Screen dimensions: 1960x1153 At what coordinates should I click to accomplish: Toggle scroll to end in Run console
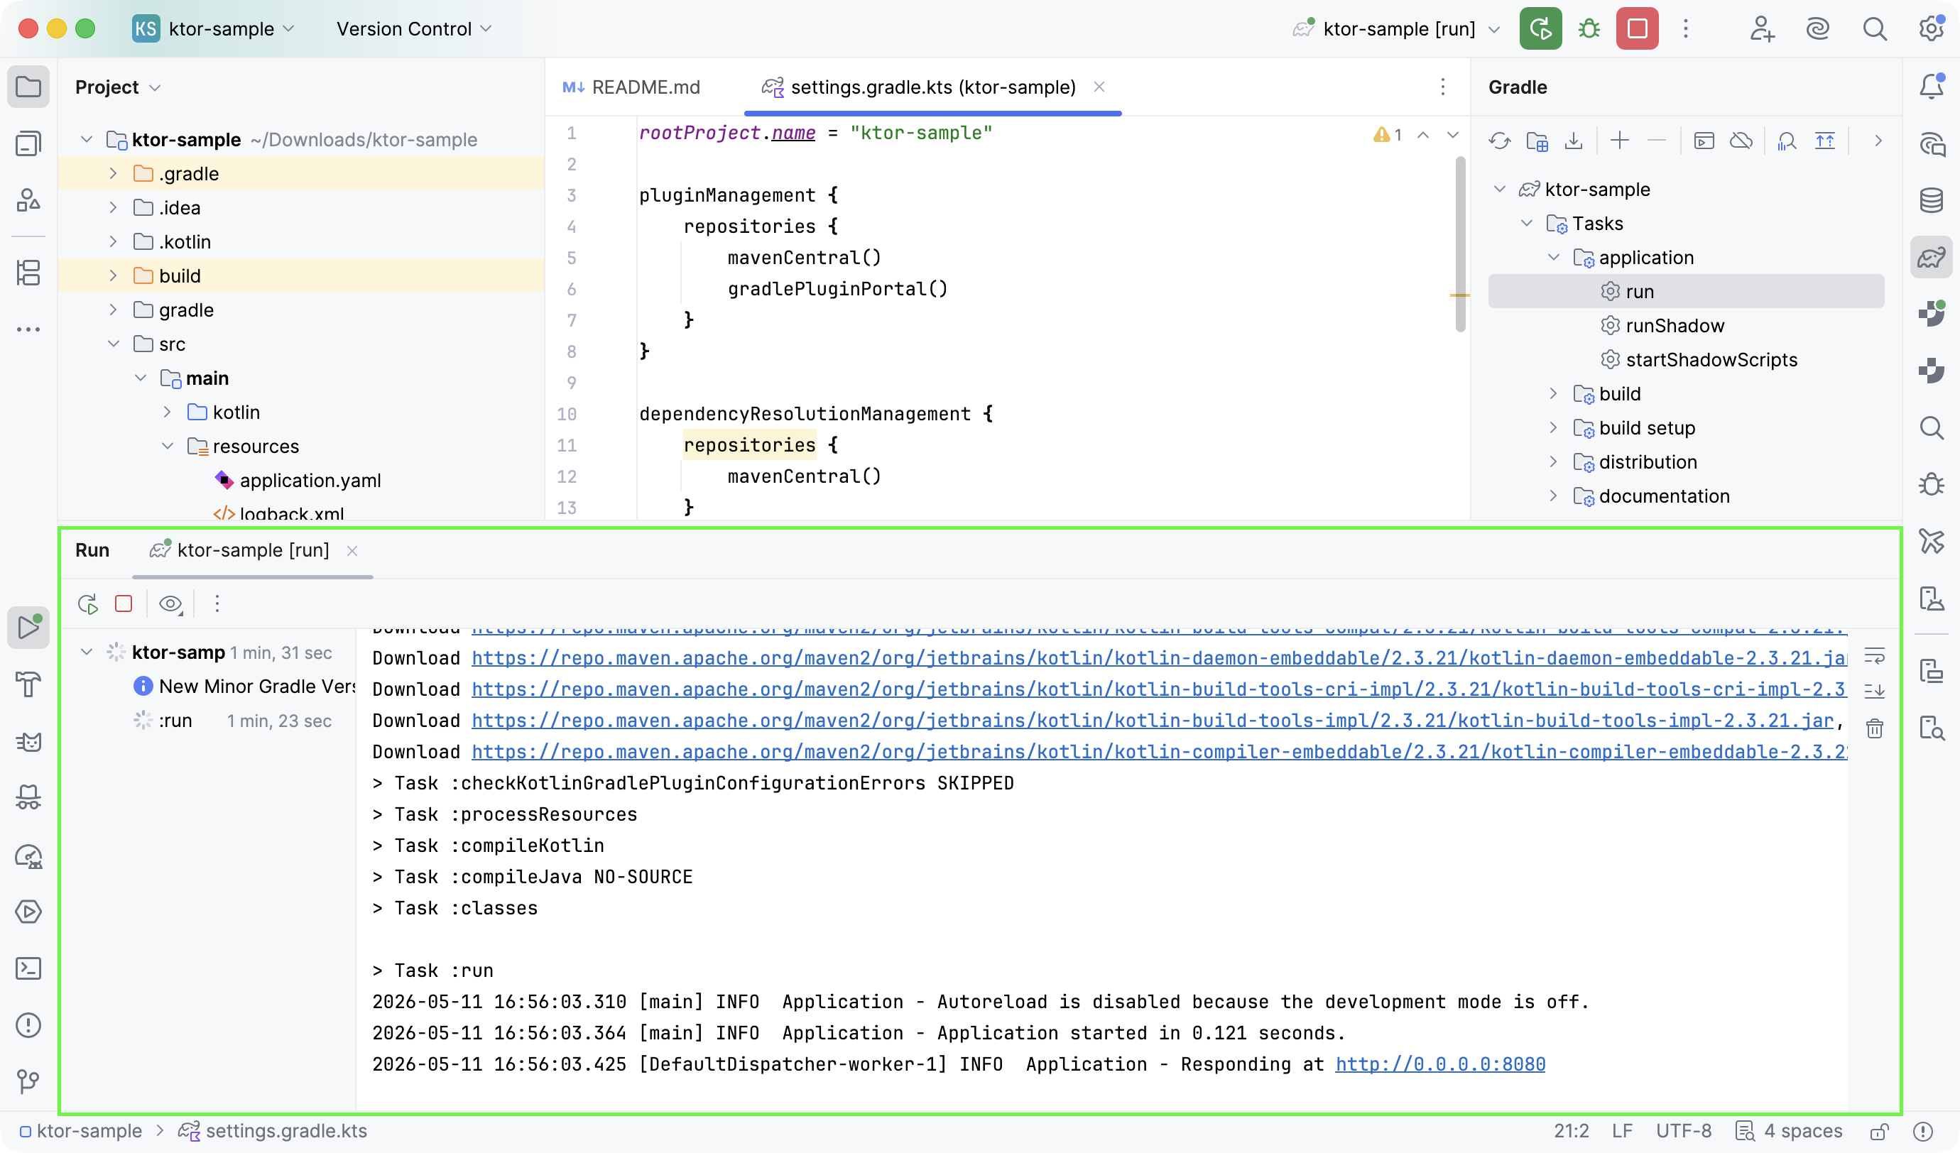[x=1875, y=690]
